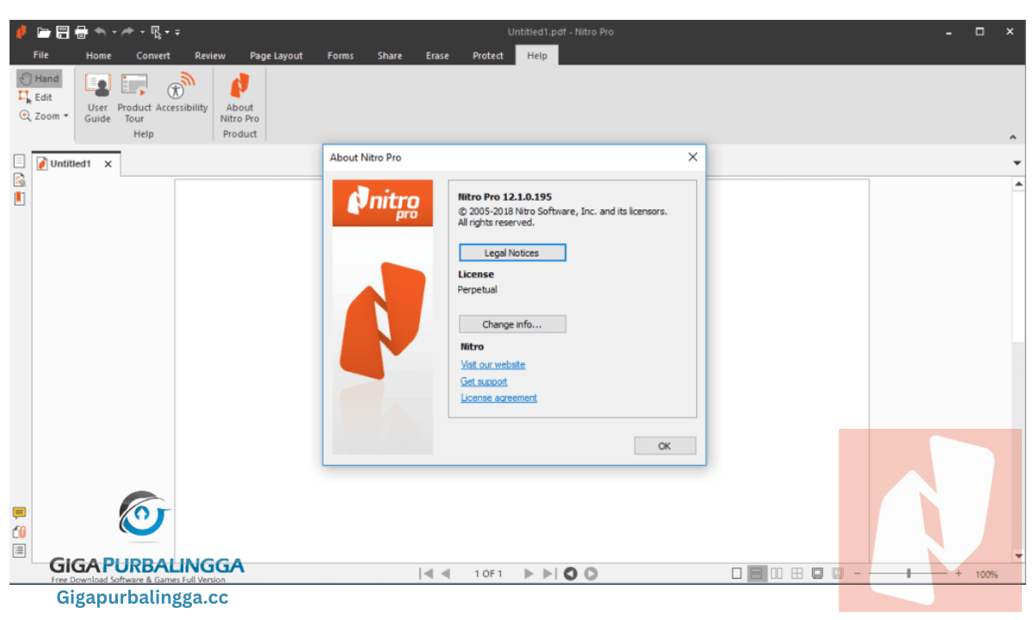
Task: Open the Accessibility options
Action: click(182, 93)
